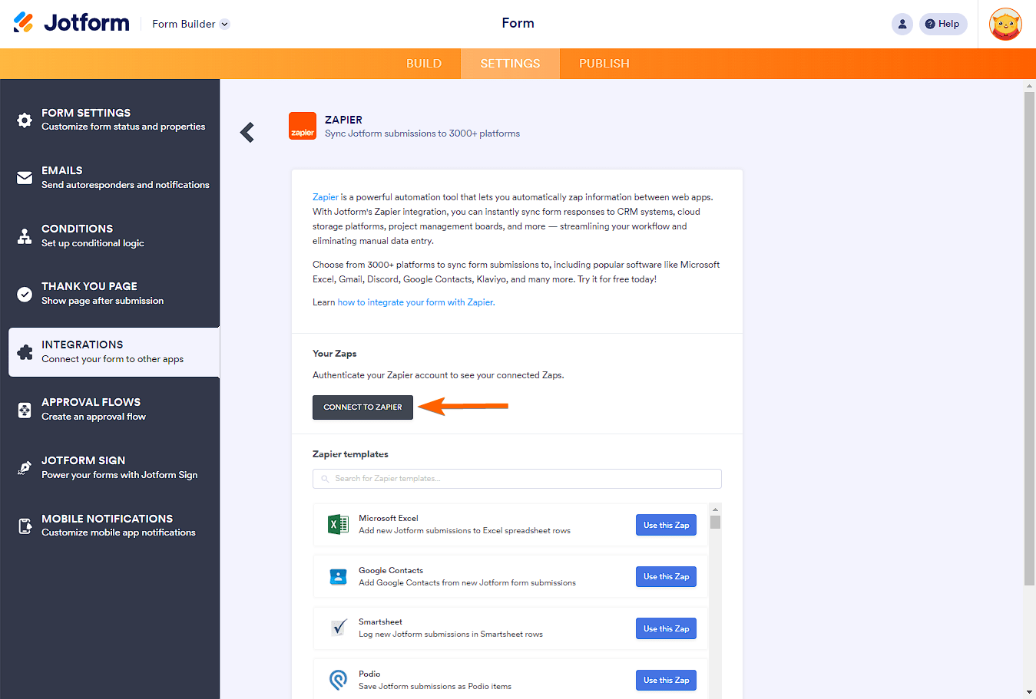Click the page vertical scrollbar
This screenshot has width=1036, height=699.
pyautogui.click(x=1029, y=339)
